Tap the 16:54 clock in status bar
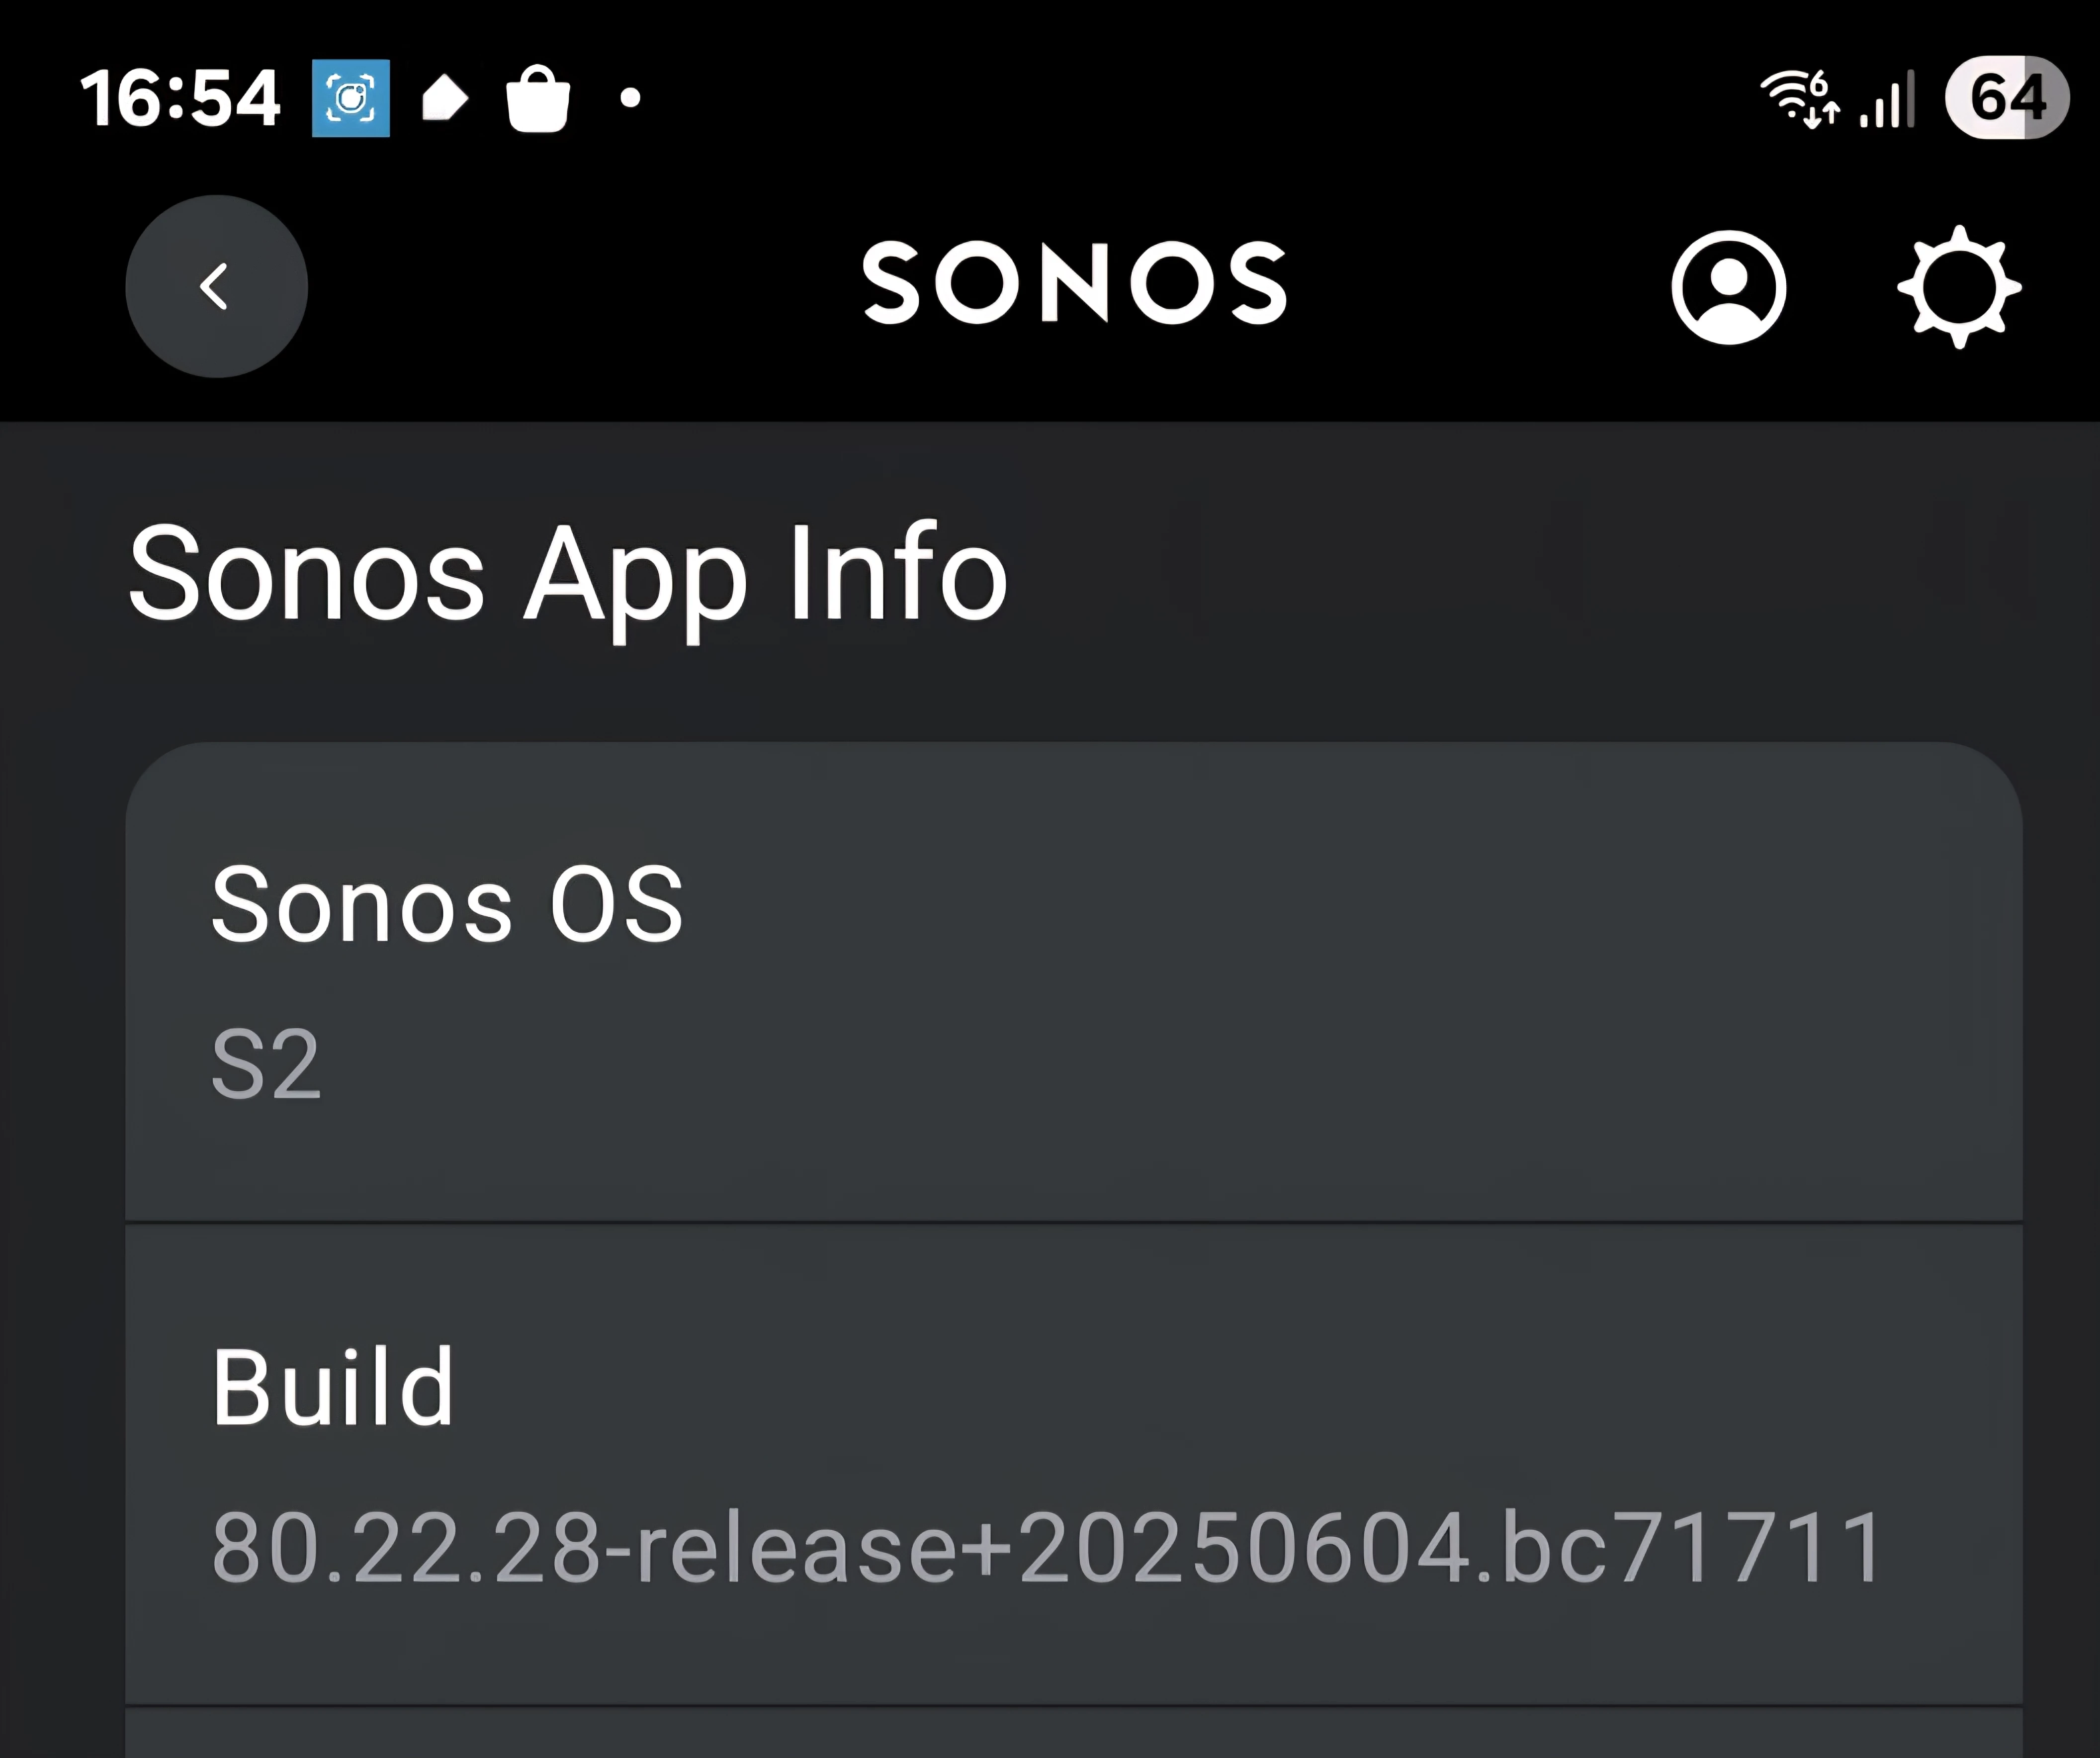 tap(181, 98)
